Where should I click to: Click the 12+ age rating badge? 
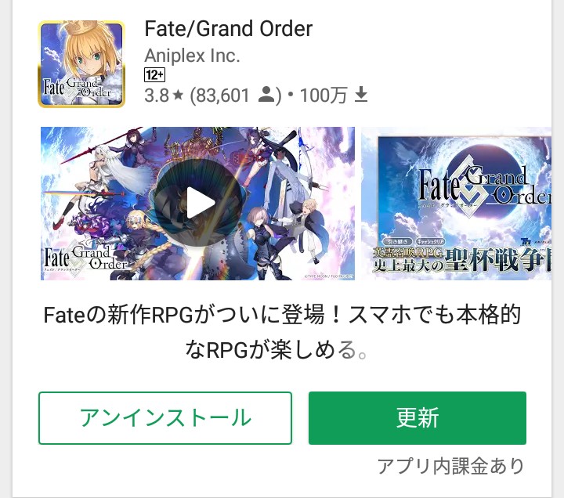154,75
